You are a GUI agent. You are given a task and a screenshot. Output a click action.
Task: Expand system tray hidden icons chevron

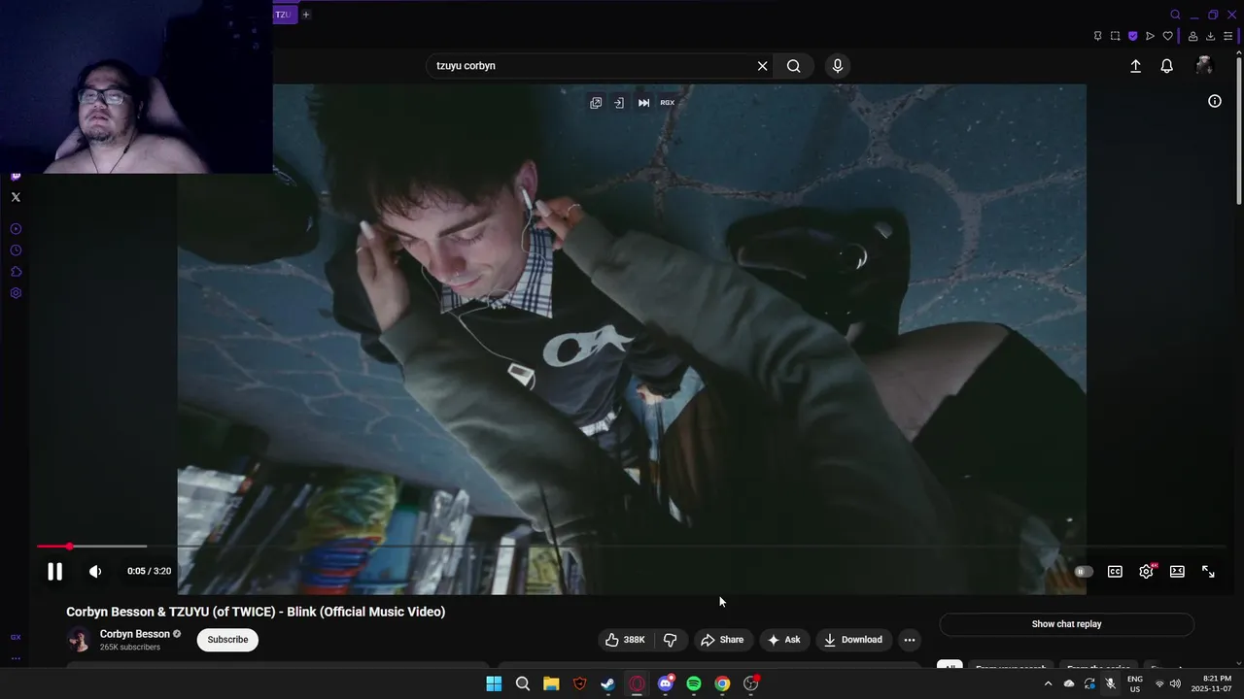1048,683
